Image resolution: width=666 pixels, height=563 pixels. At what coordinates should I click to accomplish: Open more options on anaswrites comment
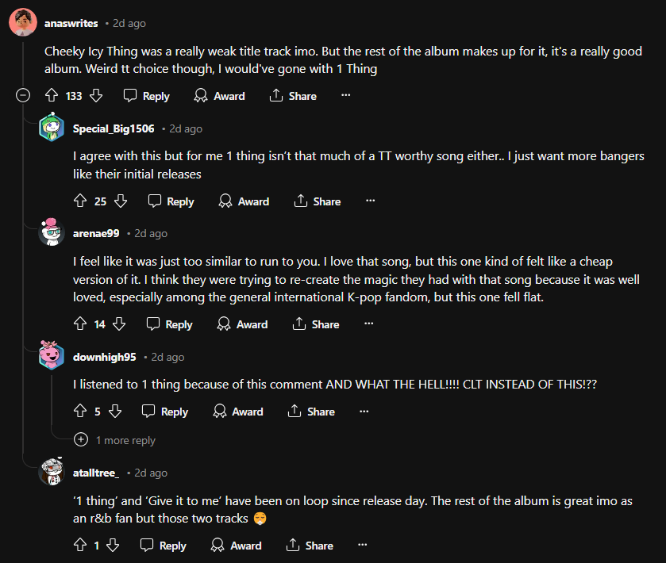point(345,96)
